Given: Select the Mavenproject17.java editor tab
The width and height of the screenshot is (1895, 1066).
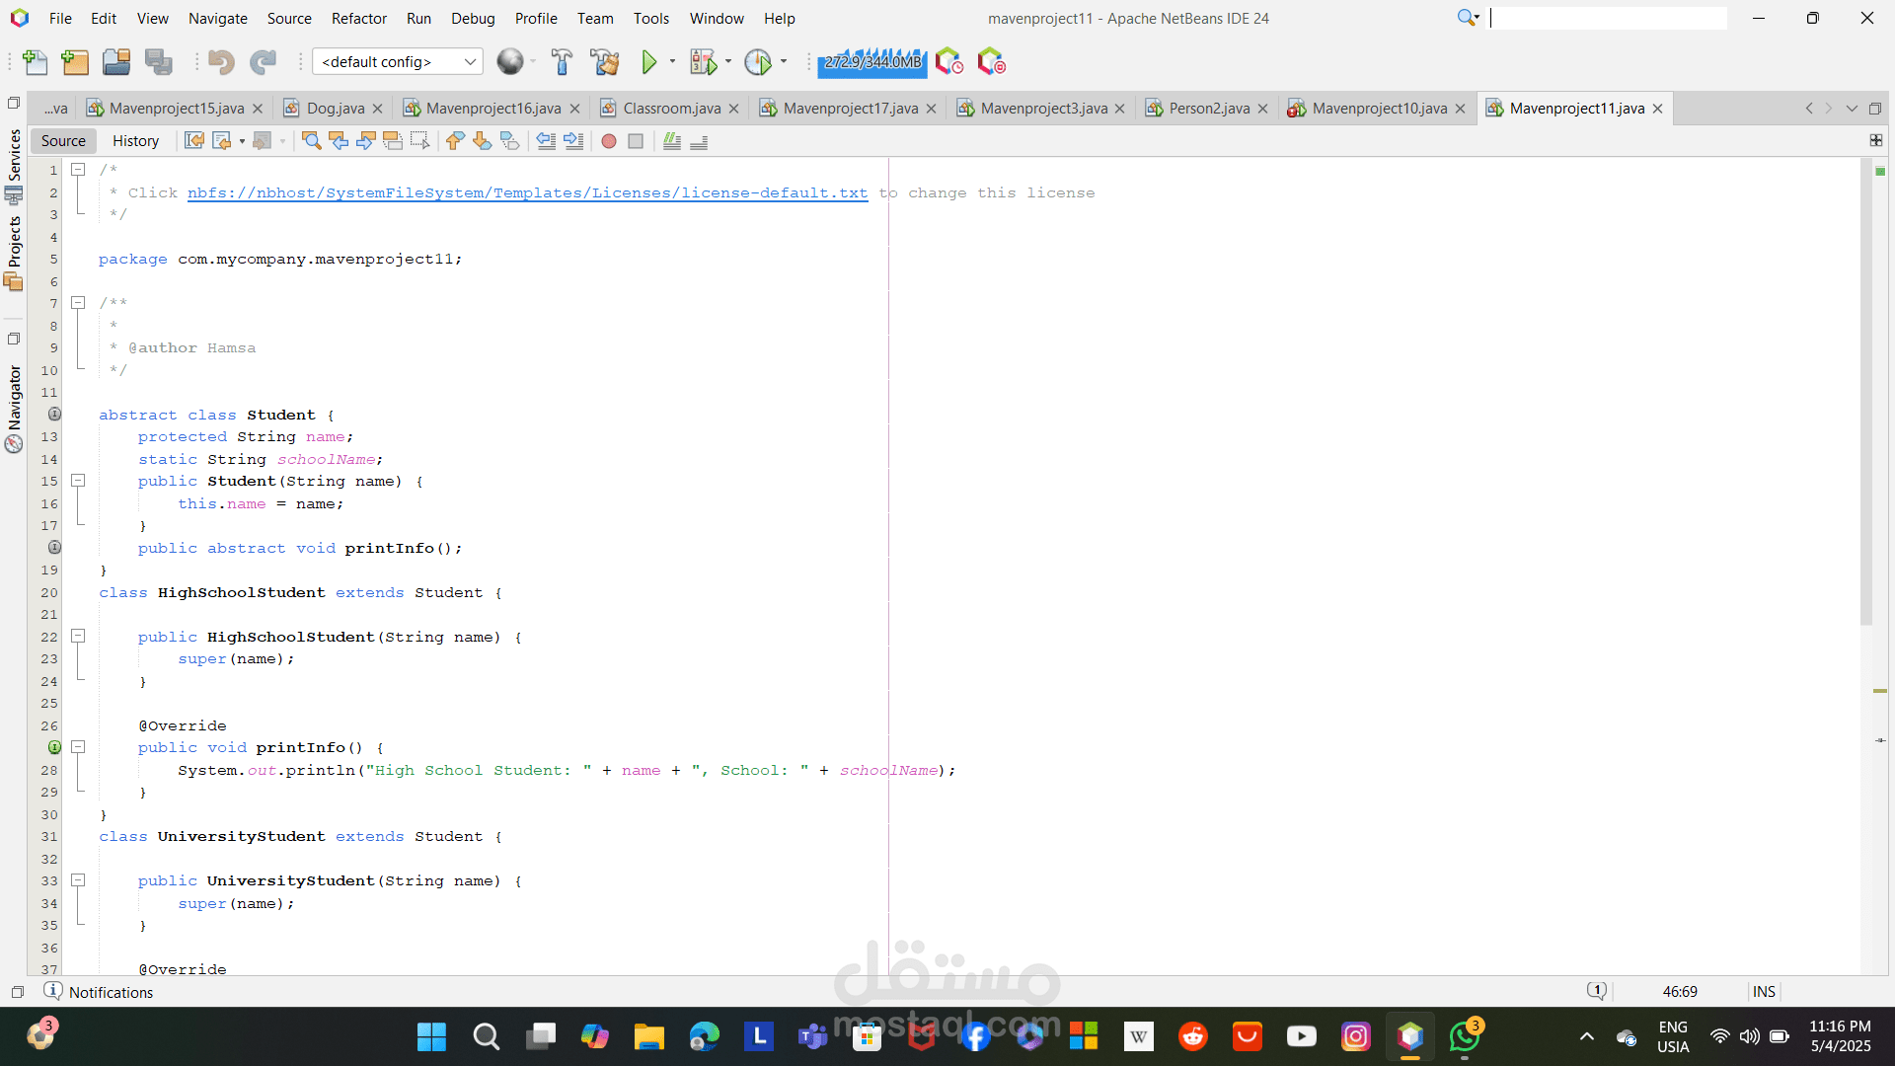Looking at the screenshot, I should pos(849,109).
